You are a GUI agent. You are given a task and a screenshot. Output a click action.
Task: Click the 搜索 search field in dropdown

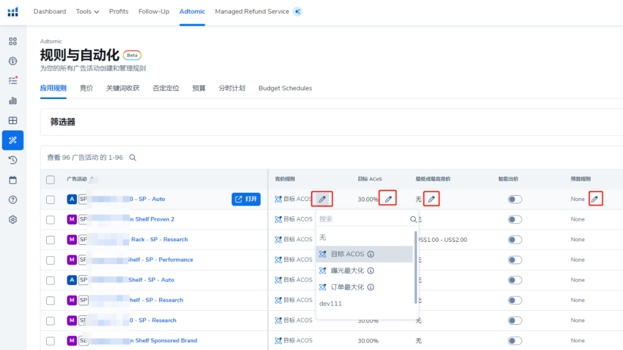point(363,219)
